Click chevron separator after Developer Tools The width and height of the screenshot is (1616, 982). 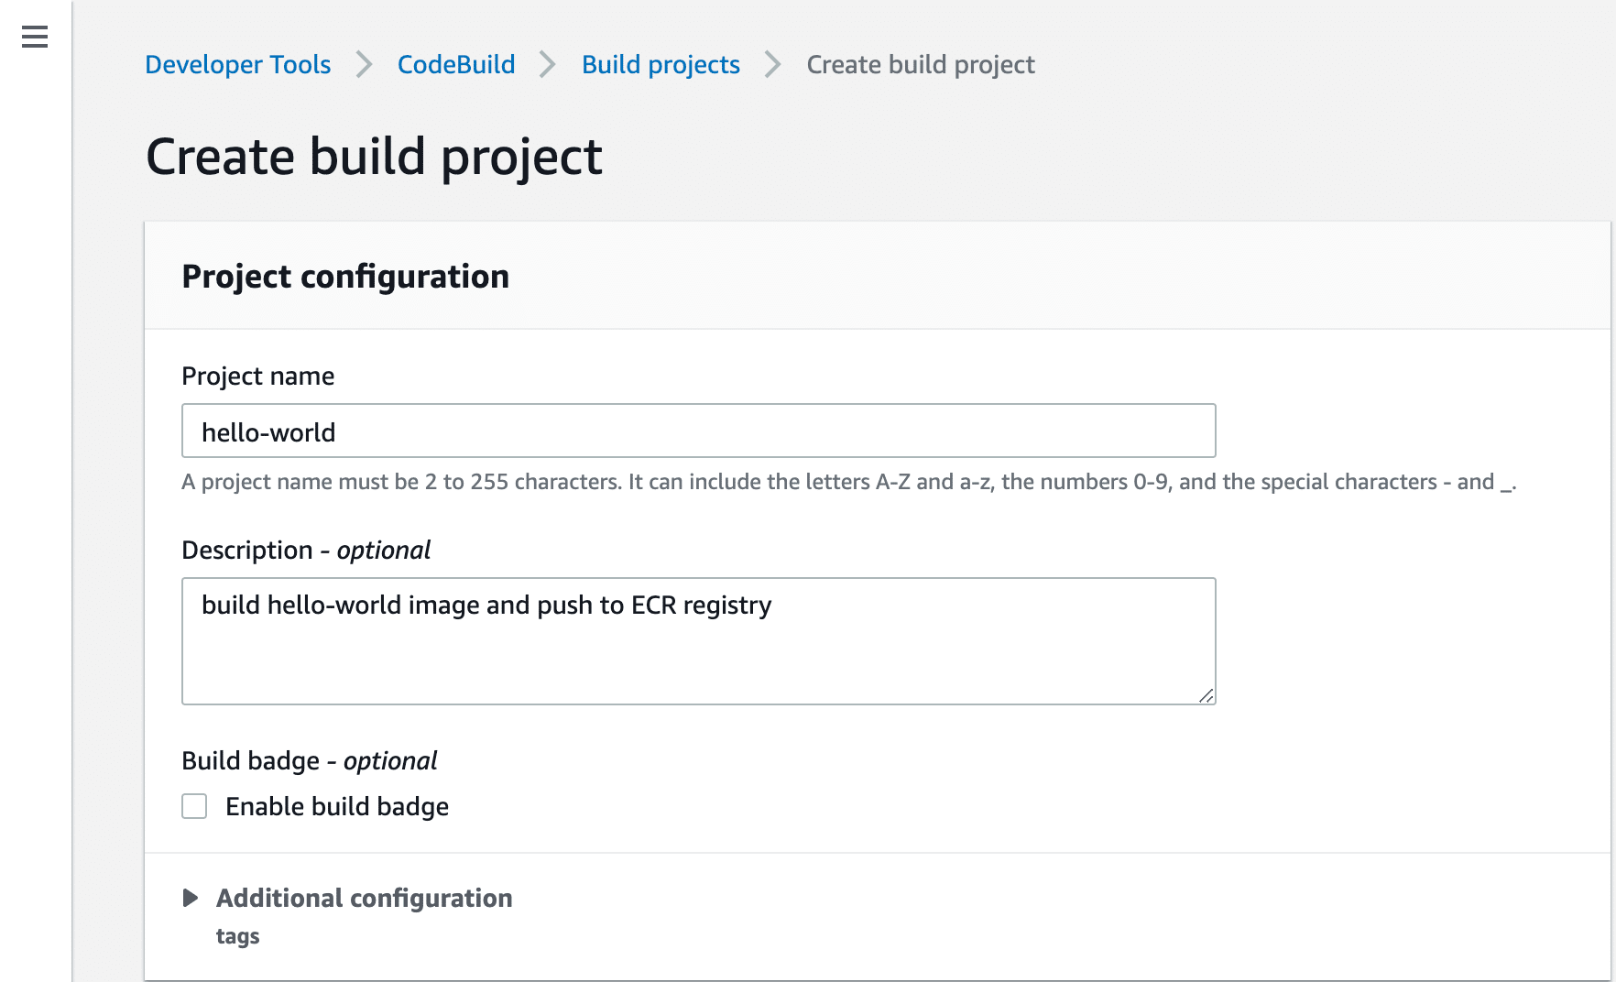[x=364, y=65]
